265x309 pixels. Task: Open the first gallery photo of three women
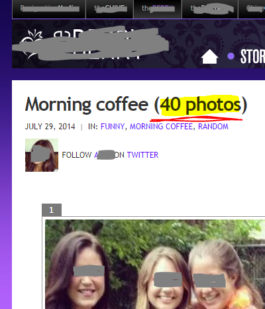[x=155, y=264]
